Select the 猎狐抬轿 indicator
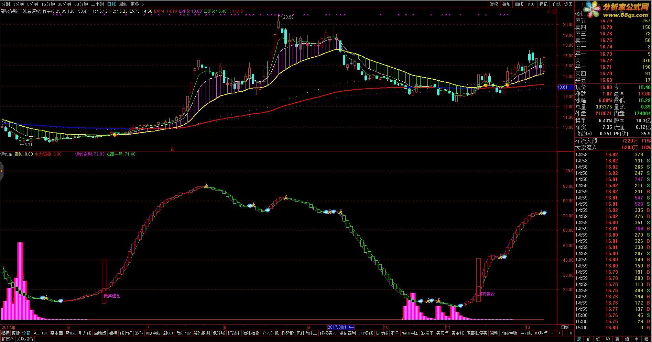 (x=251, y=333)
